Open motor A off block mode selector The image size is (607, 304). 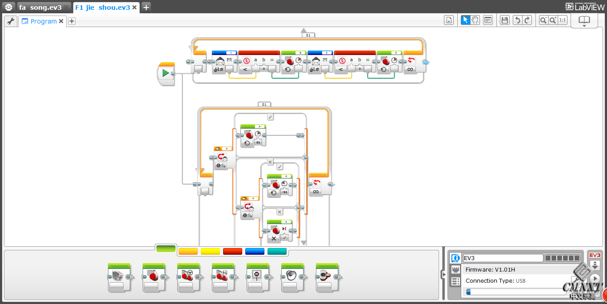point(273,238)
